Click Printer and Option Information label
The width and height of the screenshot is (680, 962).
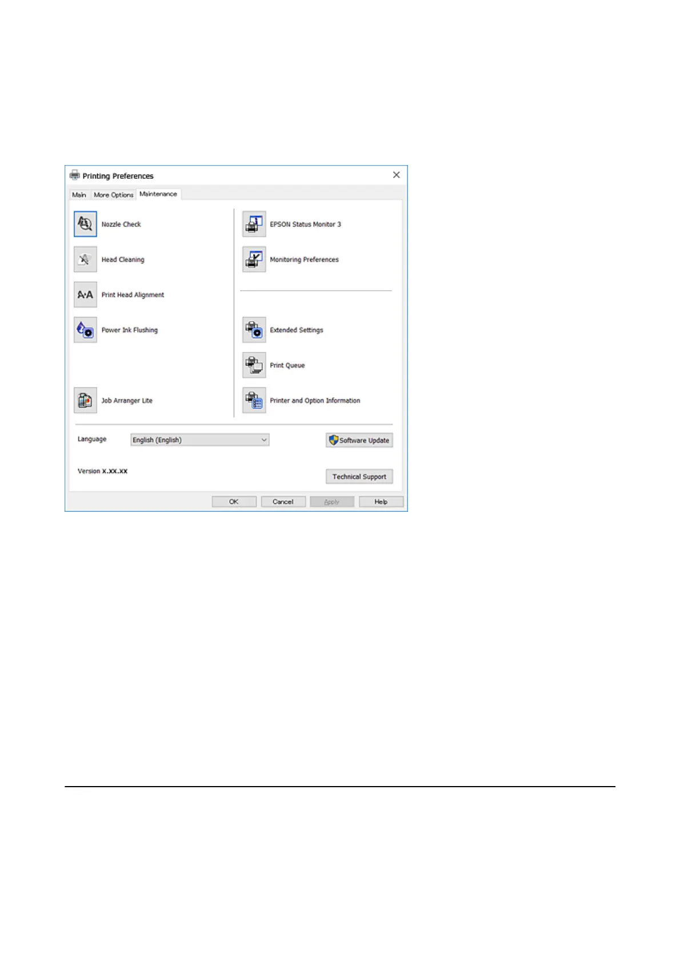tap(315, 400)
